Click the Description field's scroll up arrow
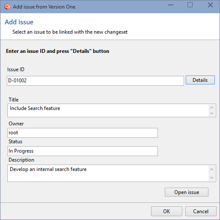This screenshot has height=220, width=220. click(x=212, y=169)
